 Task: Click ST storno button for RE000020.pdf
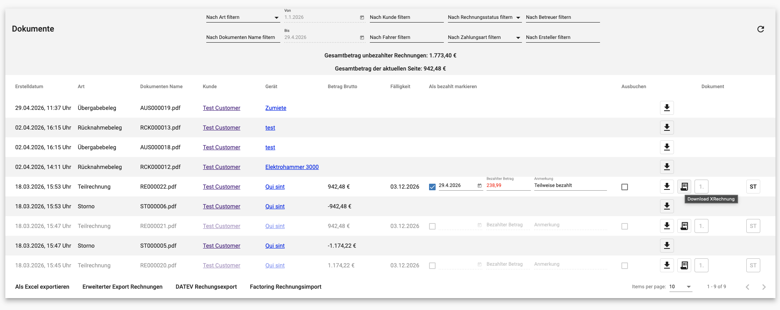click(753, 265)
